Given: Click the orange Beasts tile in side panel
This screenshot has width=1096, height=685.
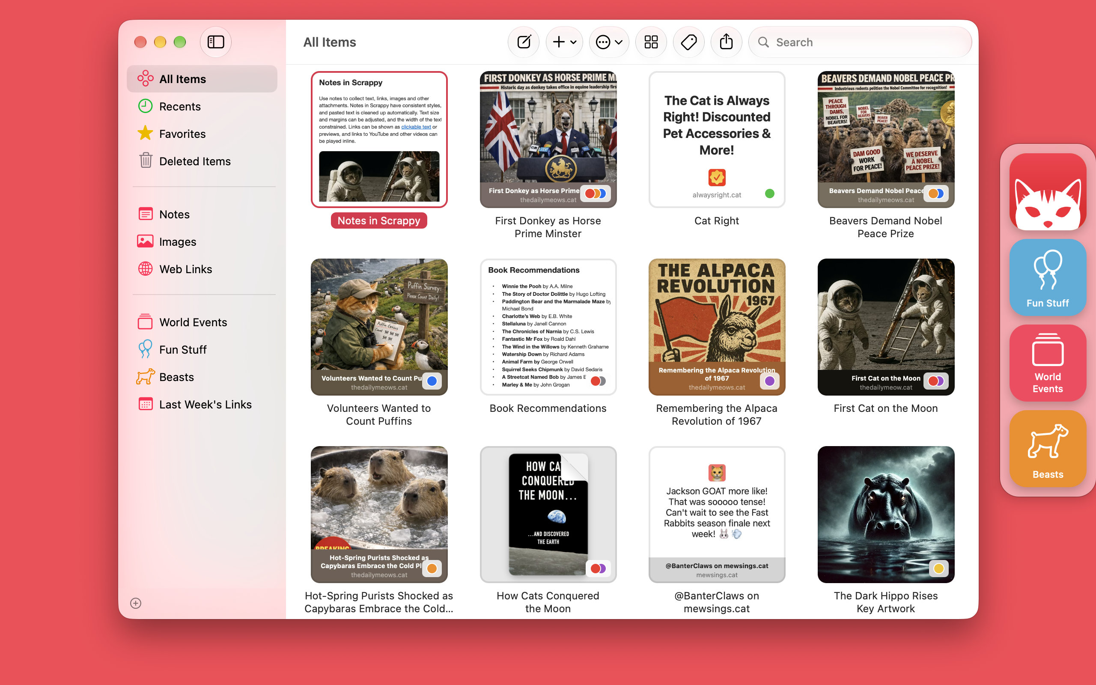Looking at the screenshot, I should click(1048, 449).
